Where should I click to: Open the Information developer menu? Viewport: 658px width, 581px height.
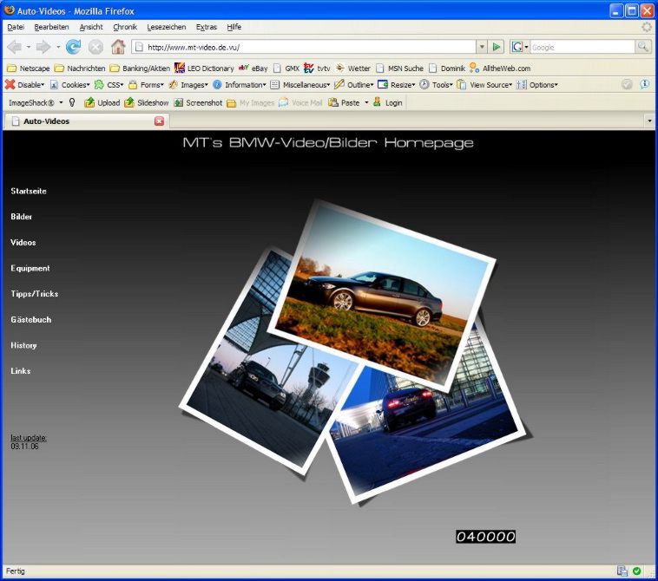[240, 85]
